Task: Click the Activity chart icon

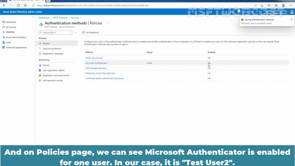Action: [x=40, y=65]
